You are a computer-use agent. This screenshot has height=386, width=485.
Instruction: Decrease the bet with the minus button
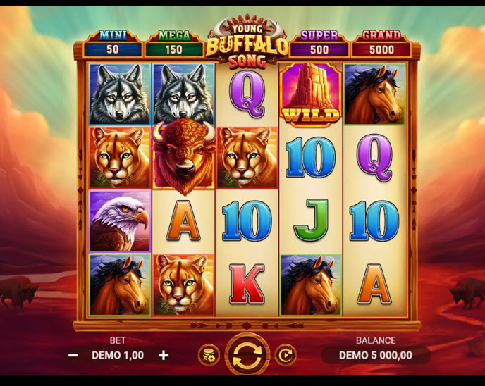(73, 356)
